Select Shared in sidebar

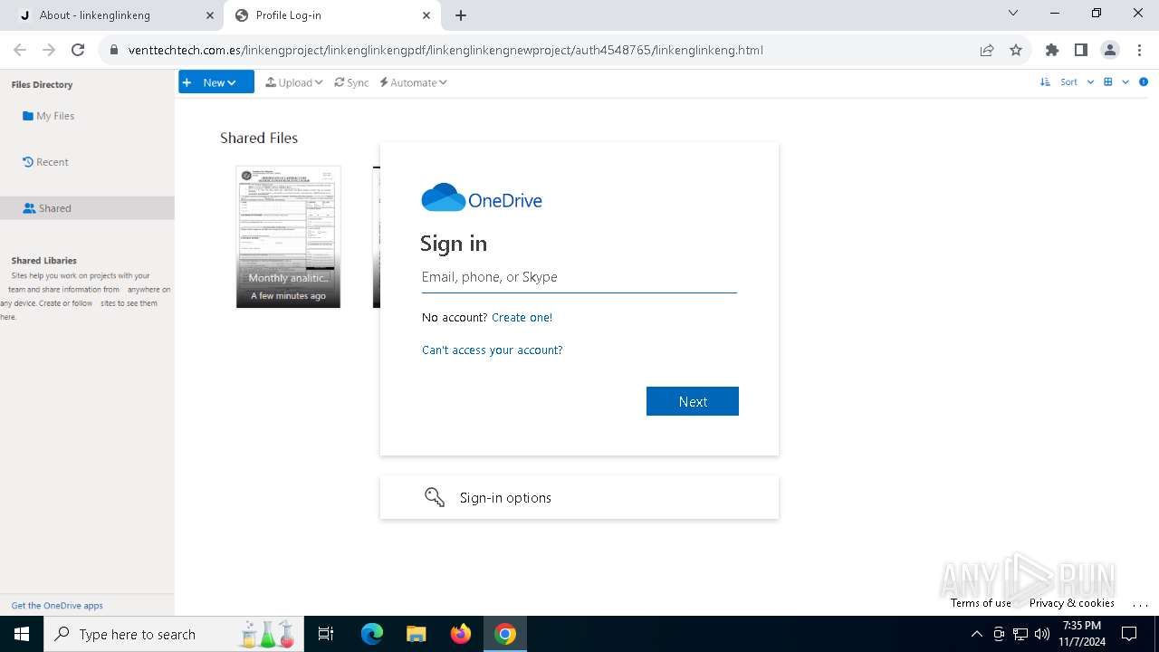(x=87, y=208)
